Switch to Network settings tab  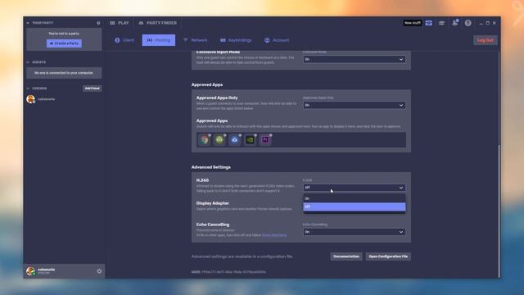pos(196,40)
